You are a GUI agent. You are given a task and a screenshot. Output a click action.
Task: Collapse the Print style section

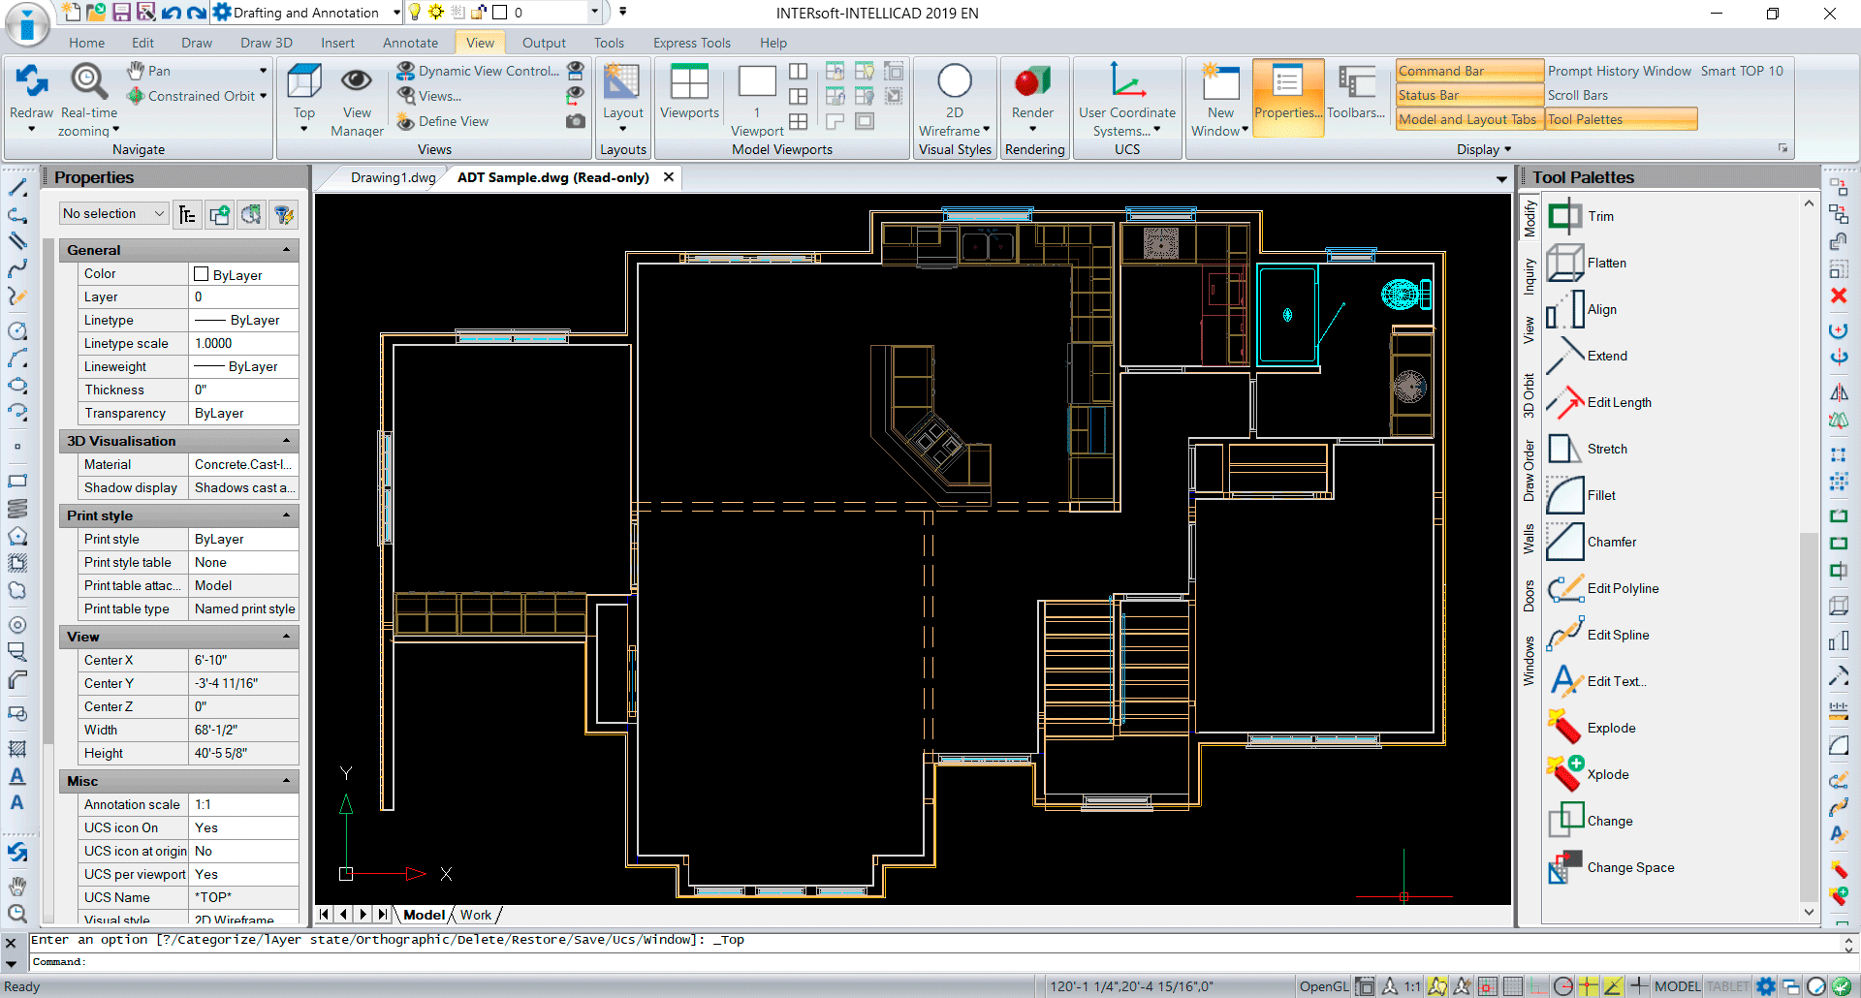[x=286, y=515]
